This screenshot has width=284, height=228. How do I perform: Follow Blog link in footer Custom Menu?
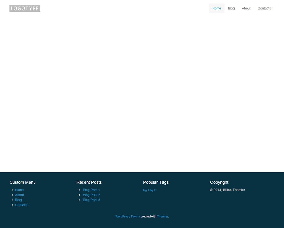pos(18,200)
